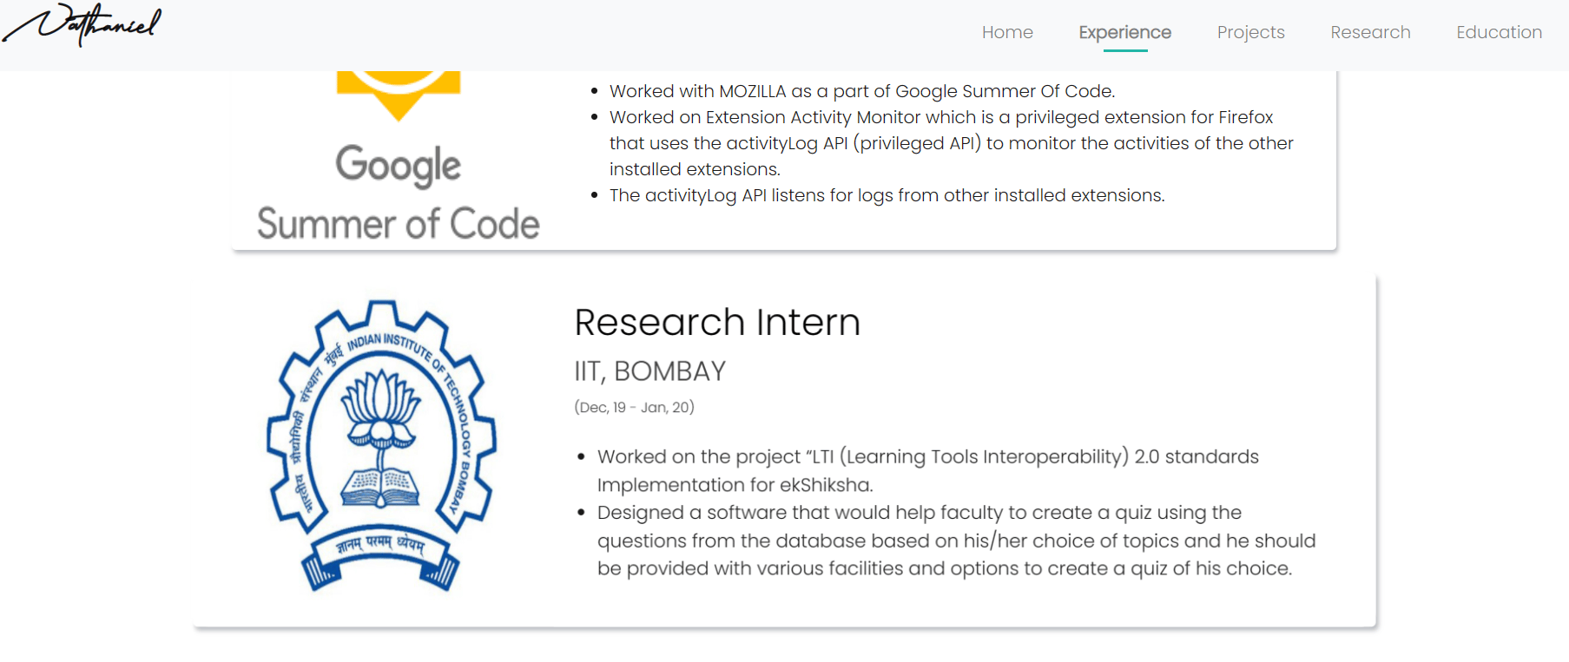The width and height of the screenshot is (1569, 662).
Task: Click the "Research Intern" heading
Action: 717,322
